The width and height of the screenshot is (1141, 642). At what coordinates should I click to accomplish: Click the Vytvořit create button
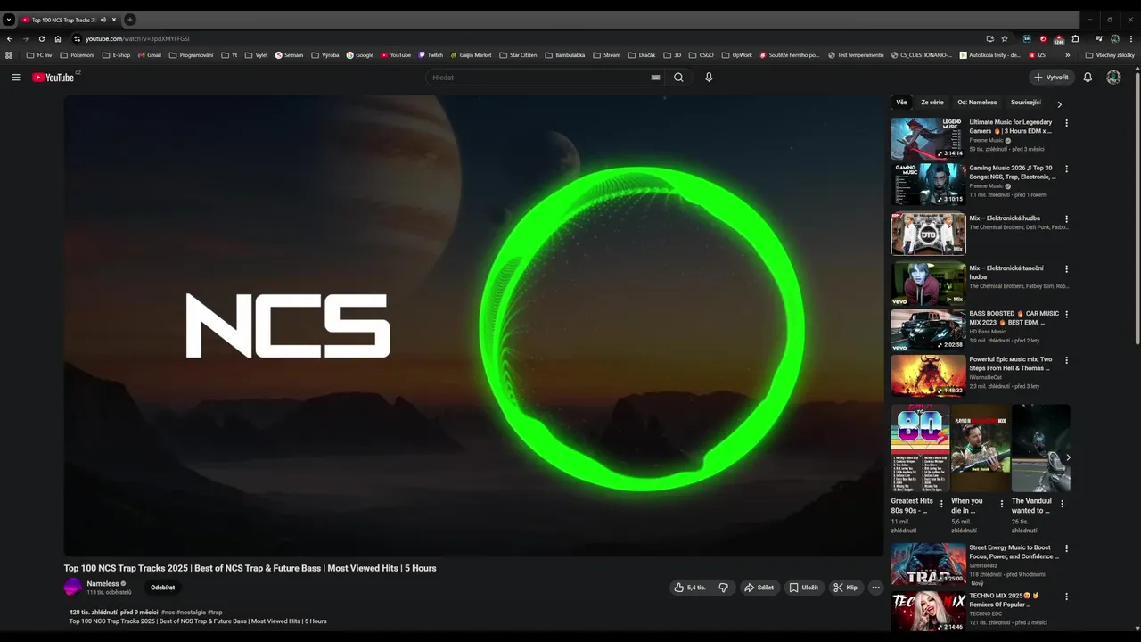click(1051, 78)
